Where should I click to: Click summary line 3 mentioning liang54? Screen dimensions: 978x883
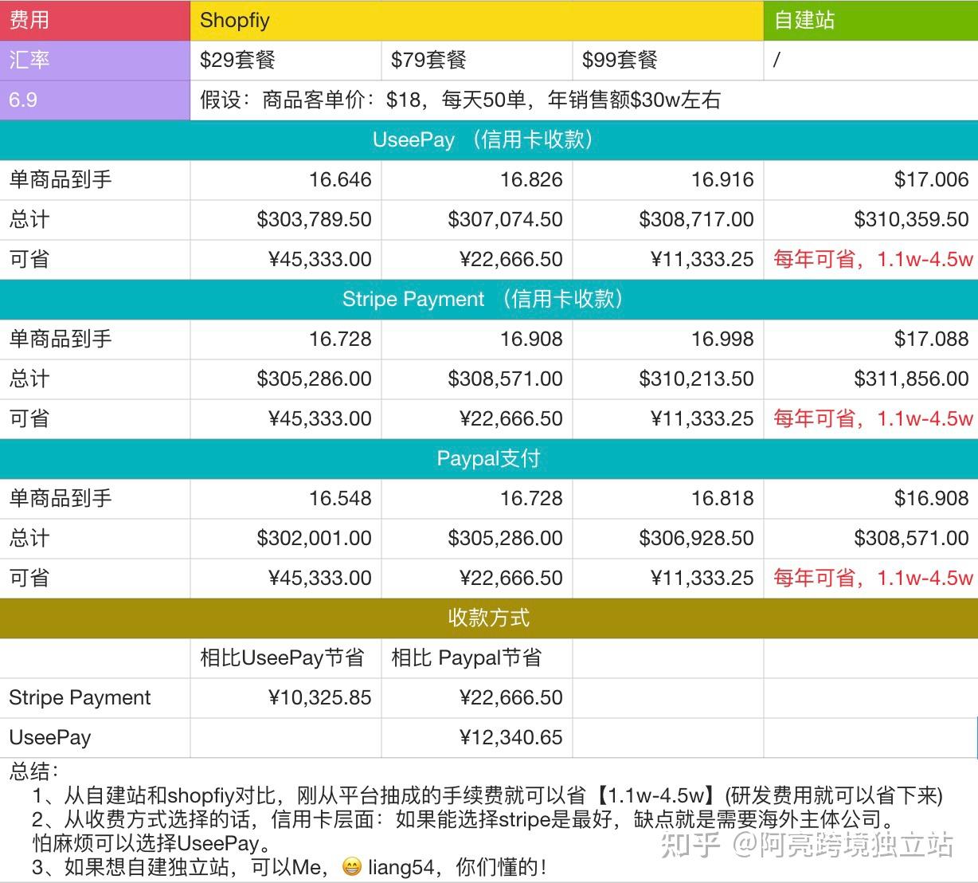(x=290, y=867)
